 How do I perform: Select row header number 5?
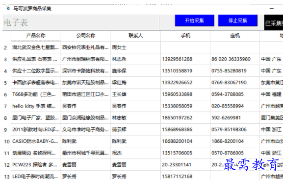5,83
